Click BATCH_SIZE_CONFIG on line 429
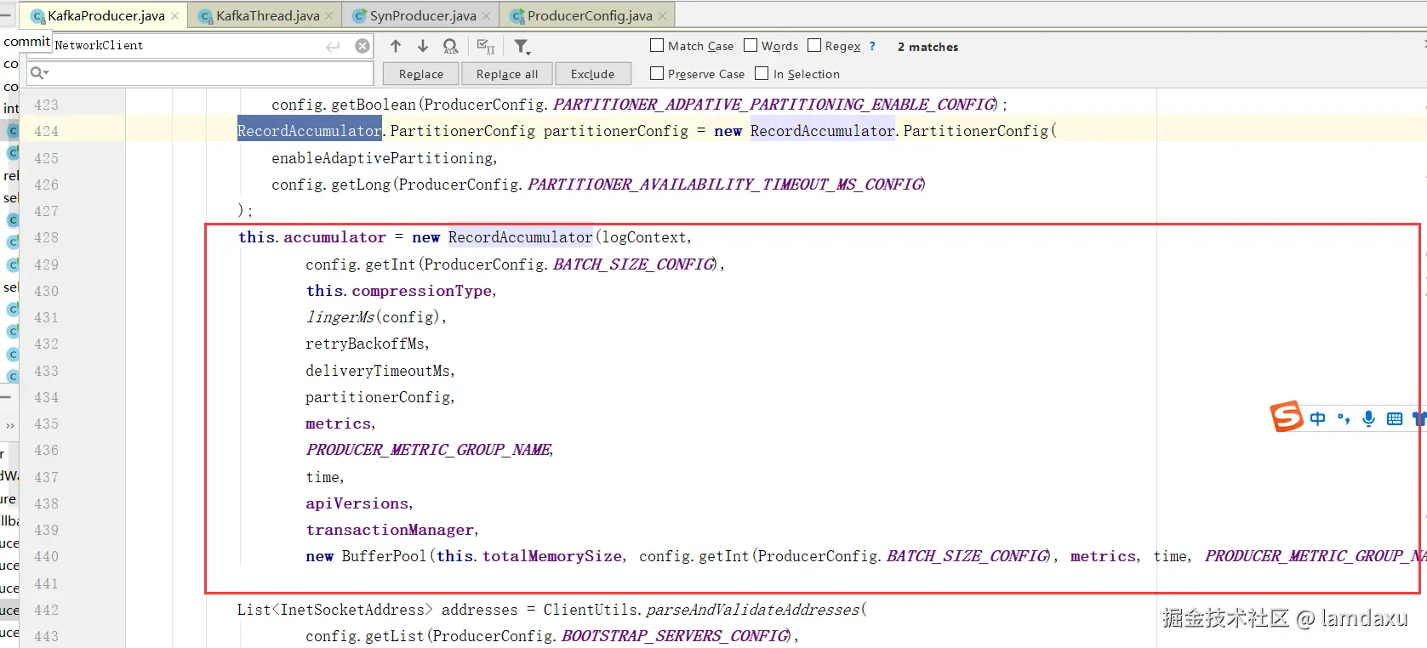Viewport: 1427px width, 648px height. click(635, 264)
